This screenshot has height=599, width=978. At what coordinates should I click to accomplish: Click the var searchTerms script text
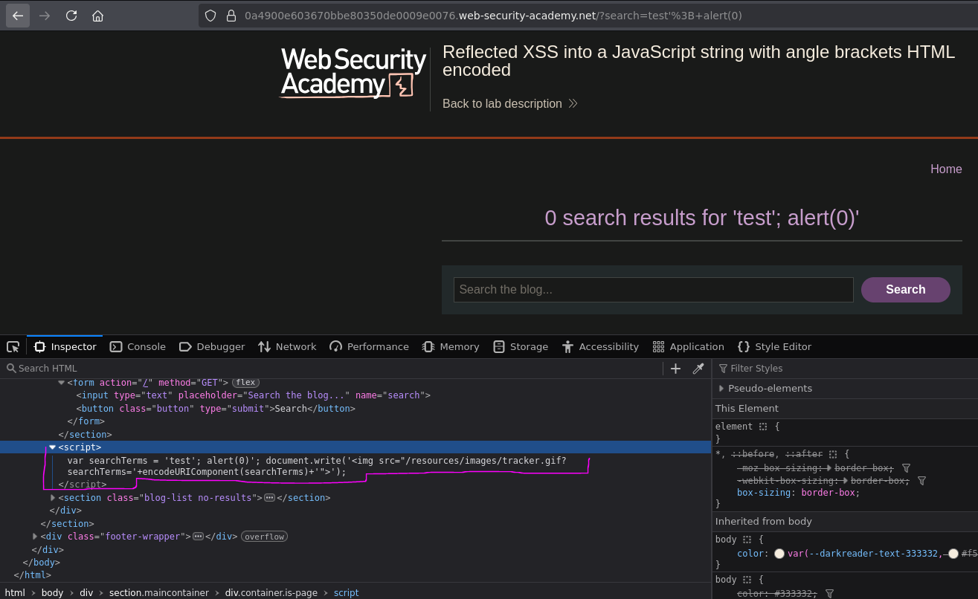click(x=317, y=467)
